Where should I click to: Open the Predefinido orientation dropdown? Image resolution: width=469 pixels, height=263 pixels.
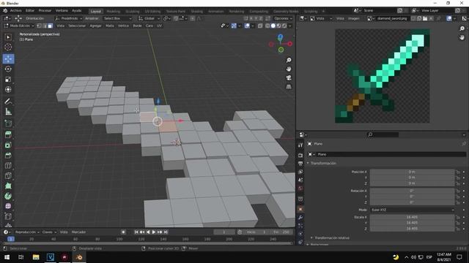(x=69, y=18)
